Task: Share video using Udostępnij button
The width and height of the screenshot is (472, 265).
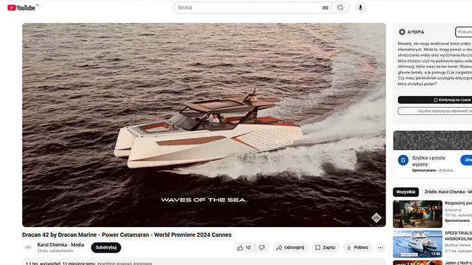Action: click(290, 248)
